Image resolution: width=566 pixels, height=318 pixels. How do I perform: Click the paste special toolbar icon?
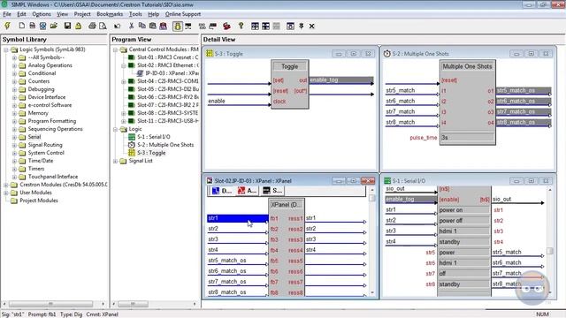pyautogui.click(x=163, y=26)
